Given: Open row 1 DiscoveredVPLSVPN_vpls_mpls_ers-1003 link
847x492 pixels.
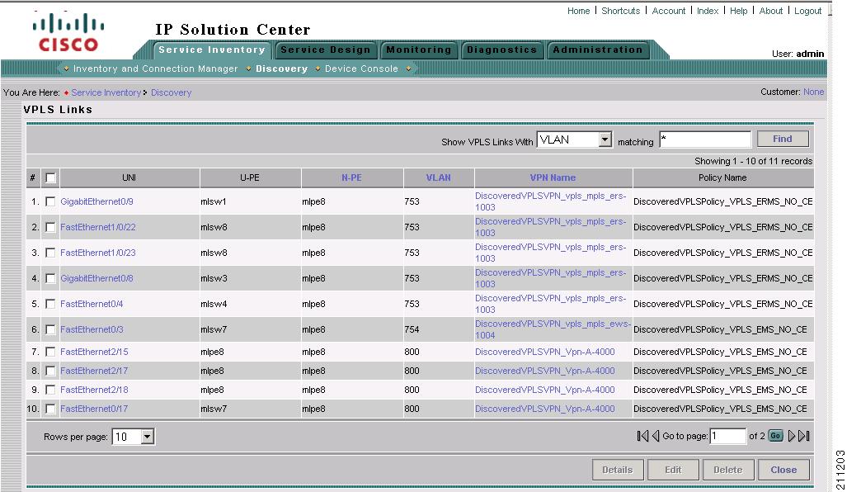Looking at the screenshot, I should click(x=550, y=201).
